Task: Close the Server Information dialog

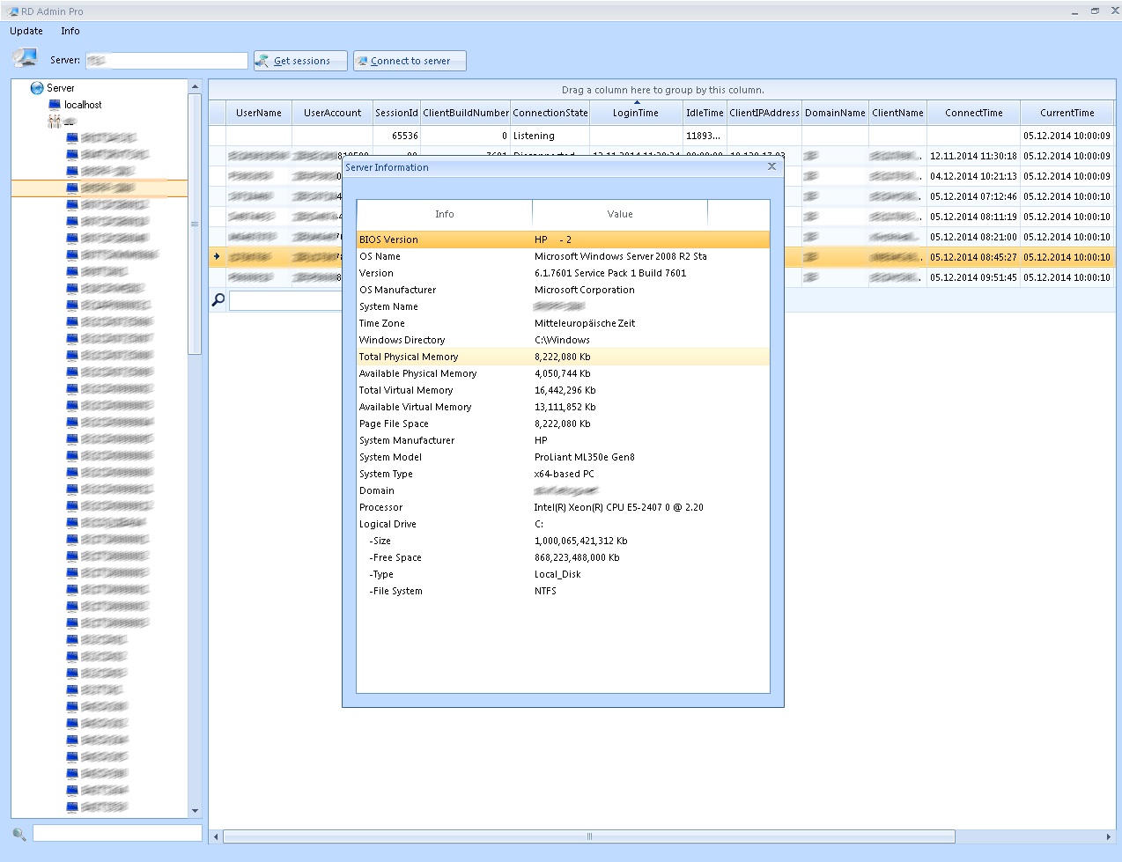Action: (771, 166)
